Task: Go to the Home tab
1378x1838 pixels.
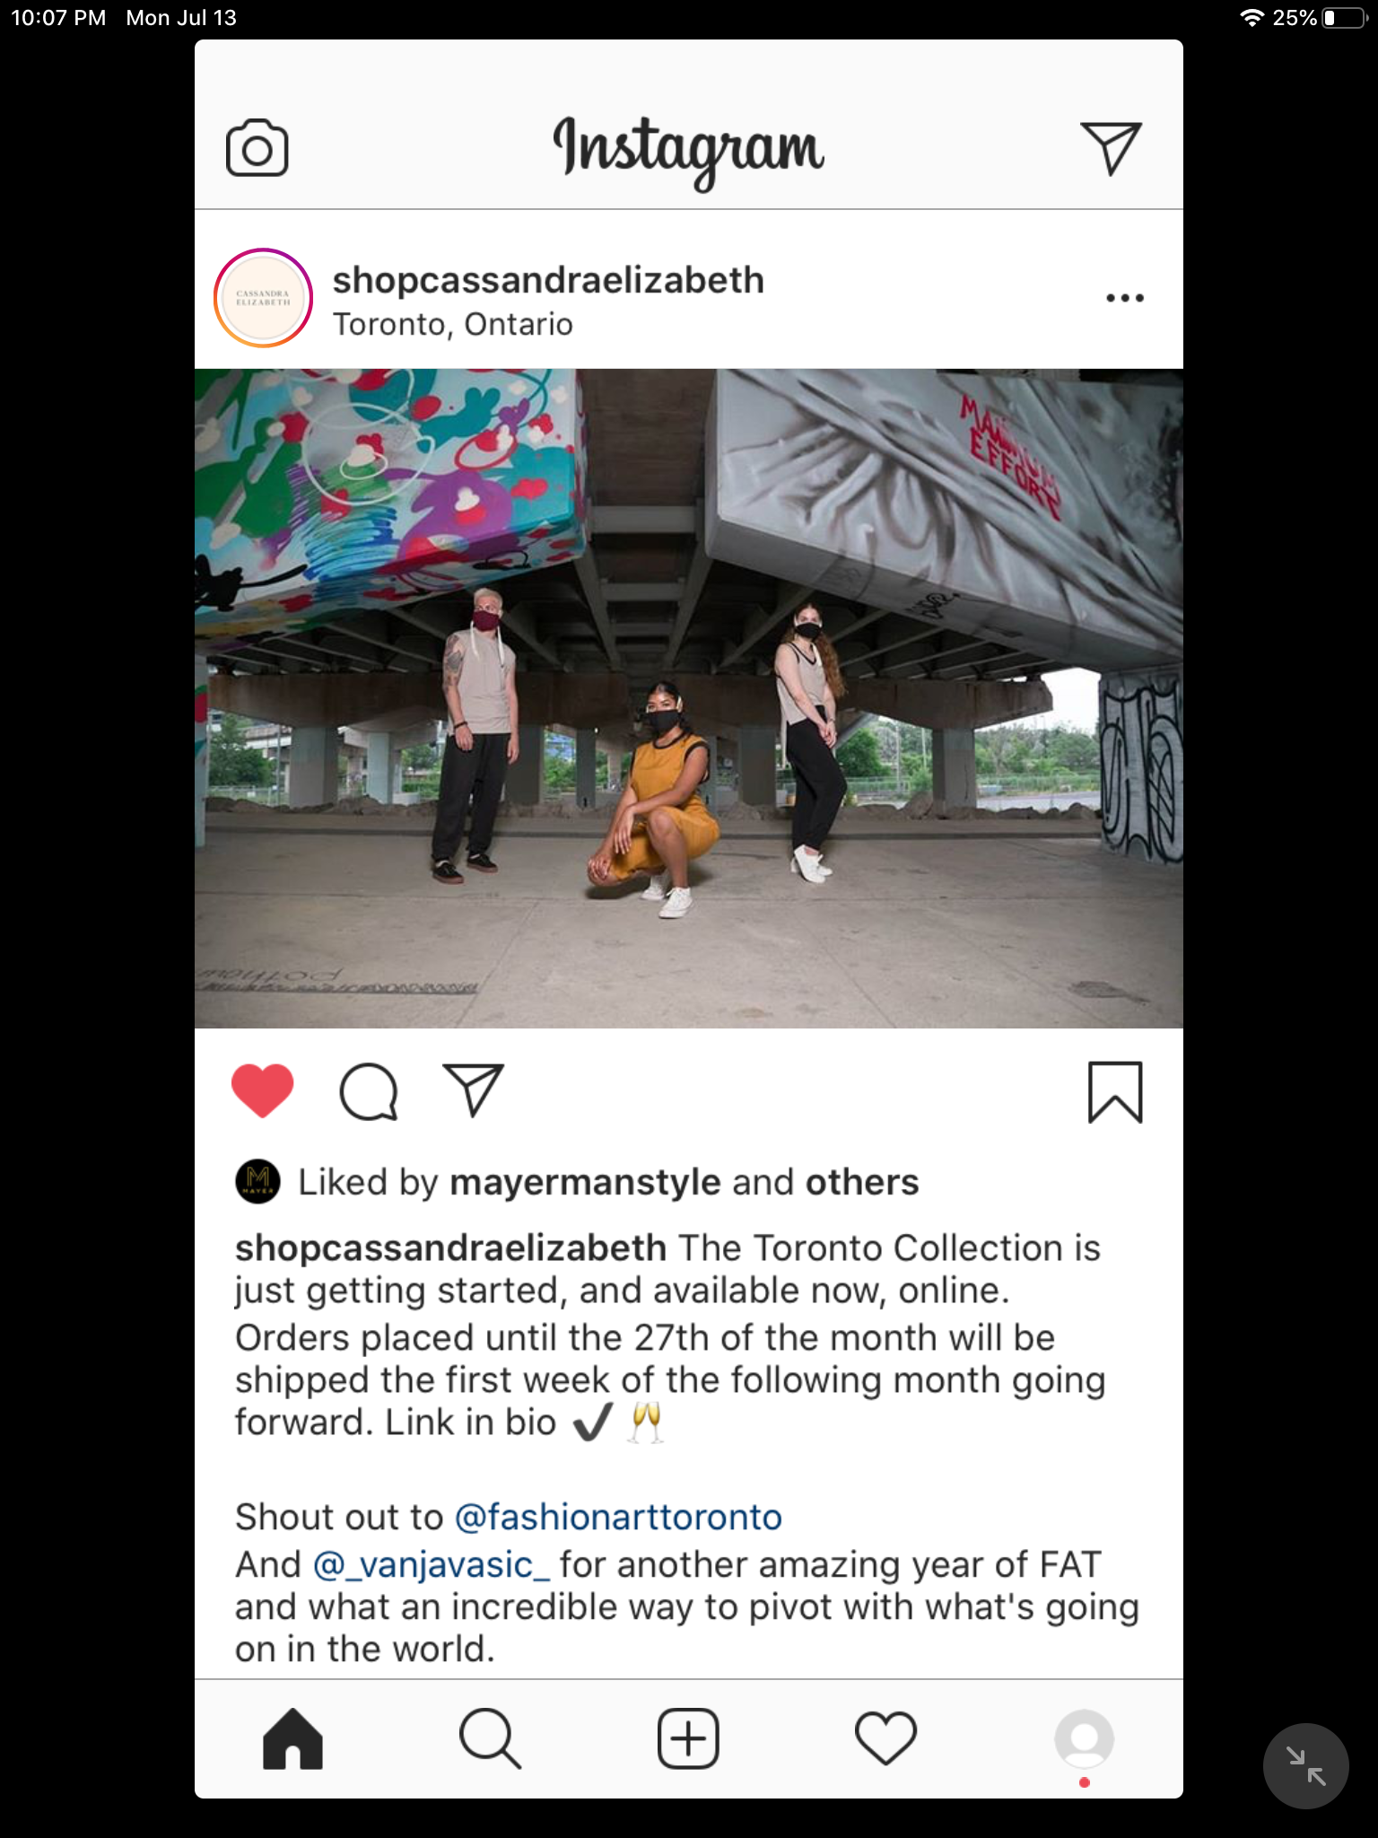Action: coord(292,1739)
